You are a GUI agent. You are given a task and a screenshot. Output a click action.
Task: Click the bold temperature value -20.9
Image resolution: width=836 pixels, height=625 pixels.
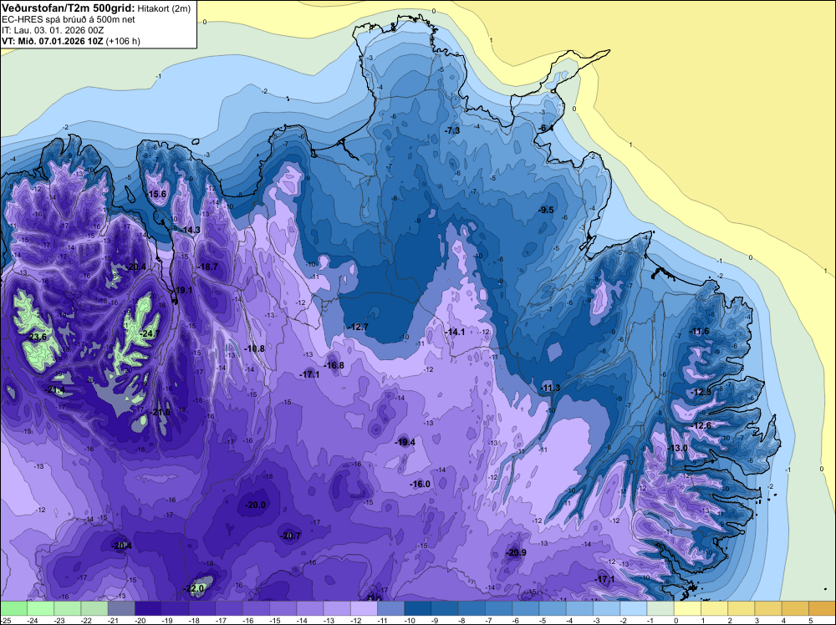(x=516, y=552)
